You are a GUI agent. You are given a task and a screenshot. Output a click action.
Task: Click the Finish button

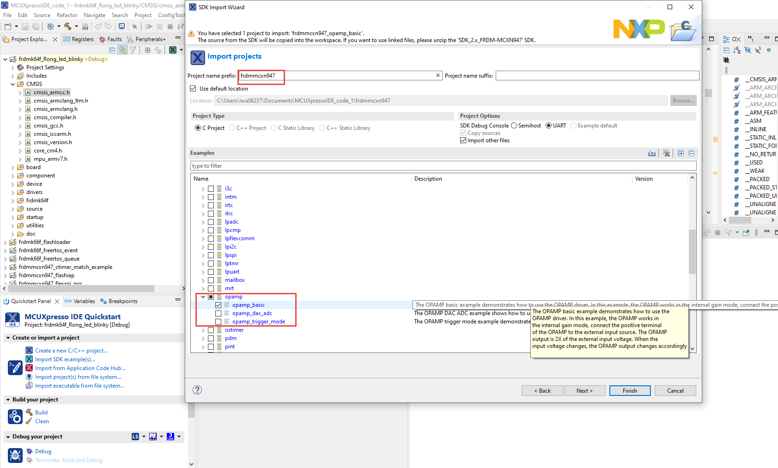(630, 390)
